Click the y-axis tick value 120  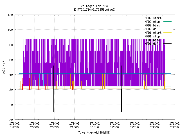(10, 15)
